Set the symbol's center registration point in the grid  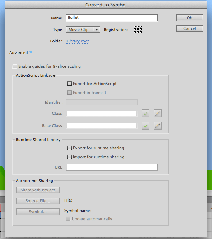138,29
